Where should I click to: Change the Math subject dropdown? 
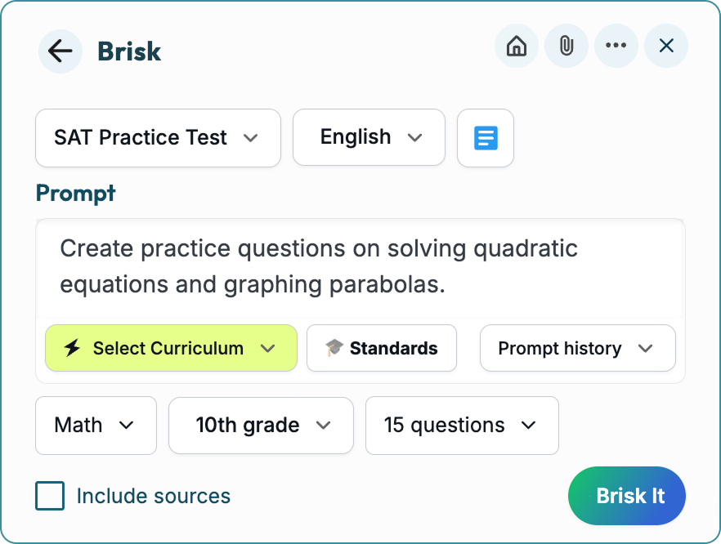point(96,426)
